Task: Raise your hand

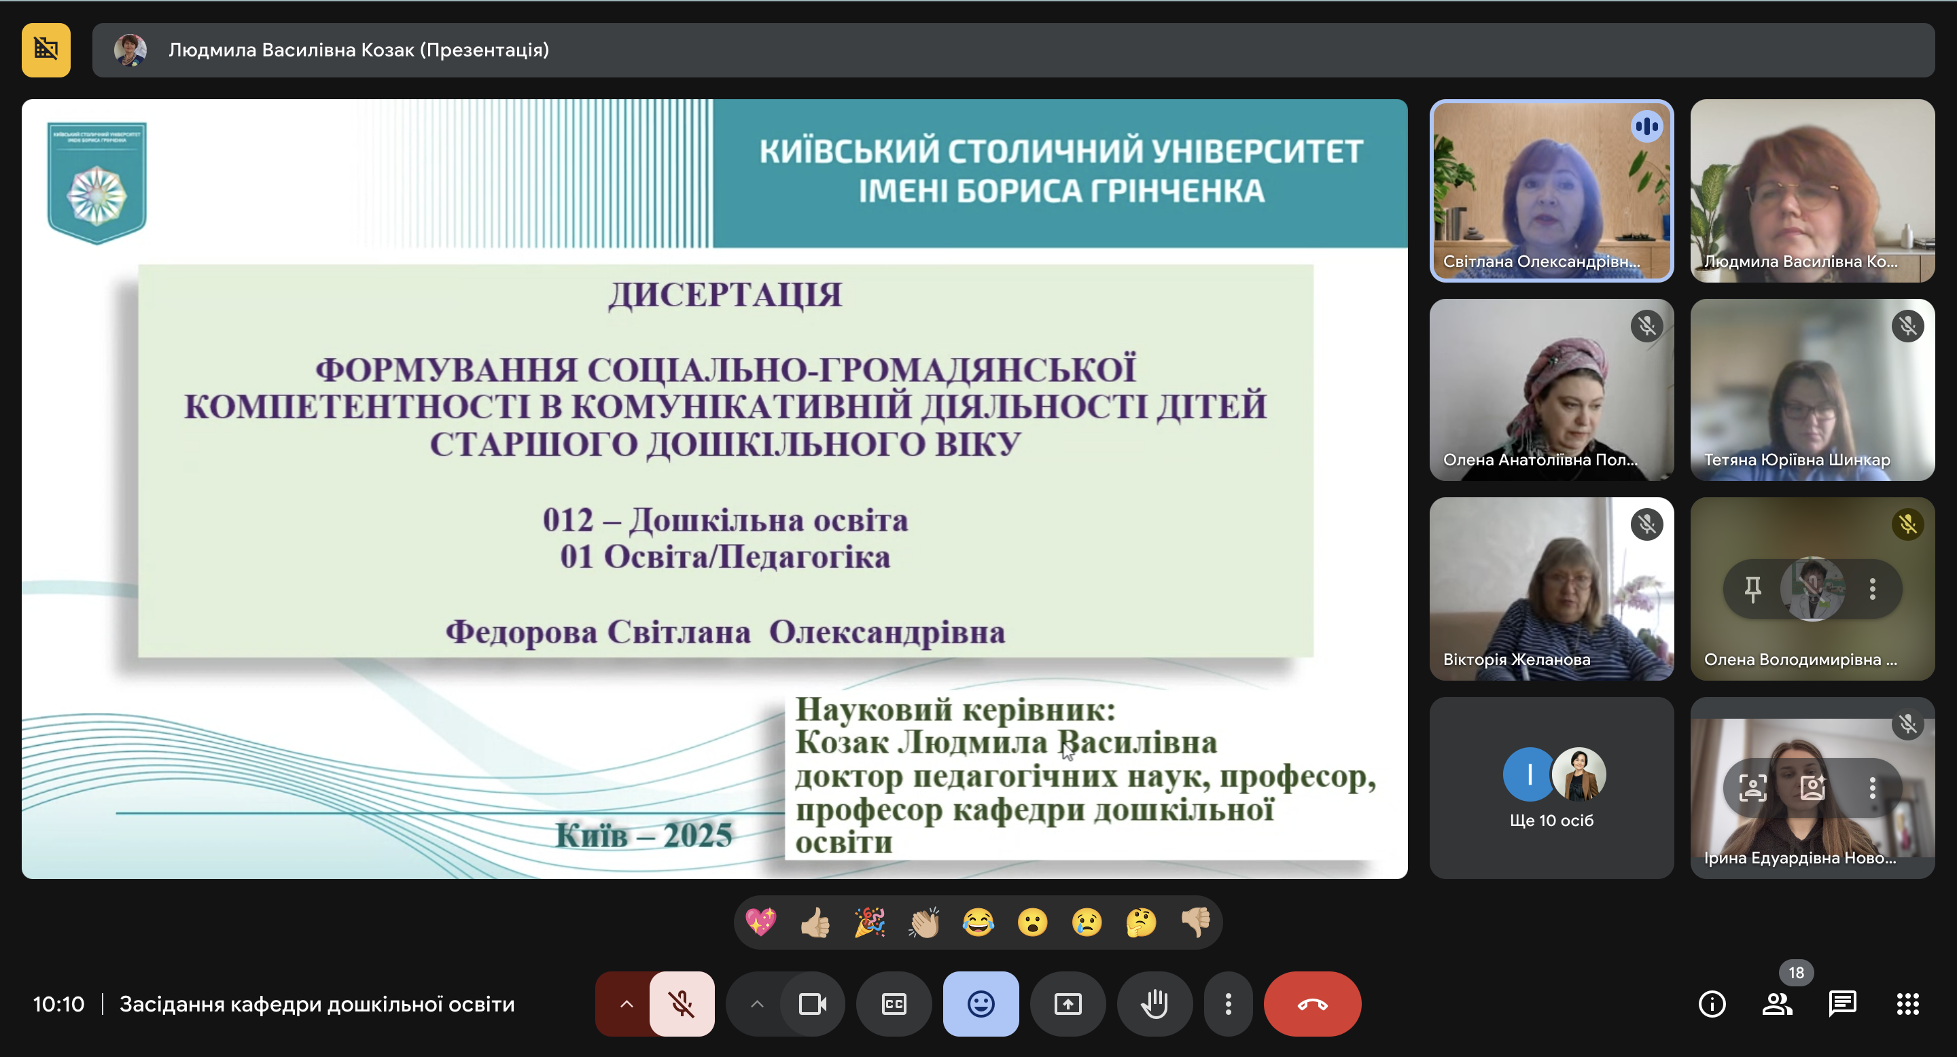Action: (x=1154, y=1004)
